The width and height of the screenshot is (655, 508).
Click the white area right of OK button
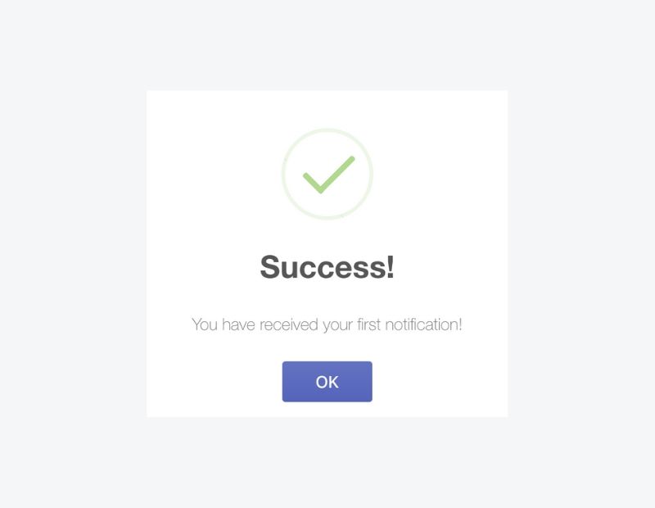(440, 381)
